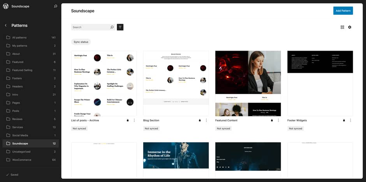The image size is (366, 182).
Task: Switch layout with the grid view icon
Action: click(342, 27)
